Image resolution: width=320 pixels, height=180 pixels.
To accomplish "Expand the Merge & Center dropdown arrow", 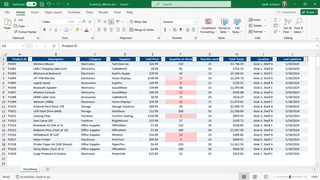I will pos(157,30).
